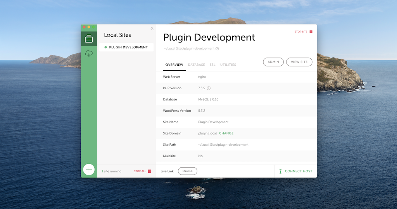This screenshot has width=397, height=209.
Task: Click the Admin button
Action: coord(273,62)
